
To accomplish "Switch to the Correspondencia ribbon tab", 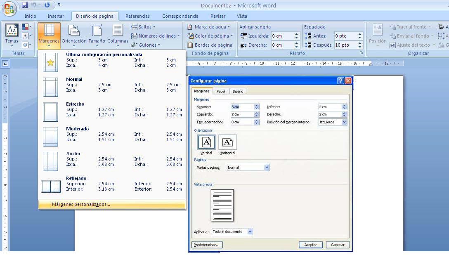I will point(180,17).
